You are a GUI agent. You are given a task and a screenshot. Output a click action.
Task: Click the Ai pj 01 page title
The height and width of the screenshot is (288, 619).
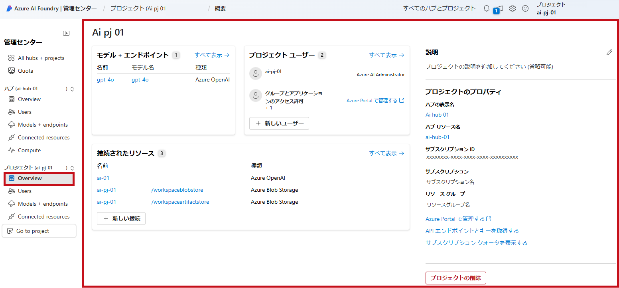point(108,32)
